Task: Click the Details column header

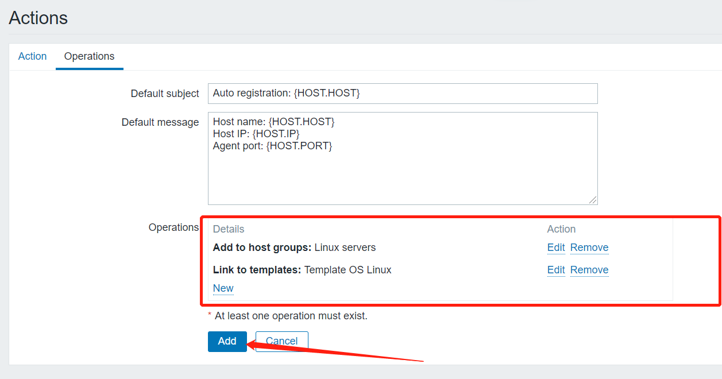Action: click(x=228, y=229)
